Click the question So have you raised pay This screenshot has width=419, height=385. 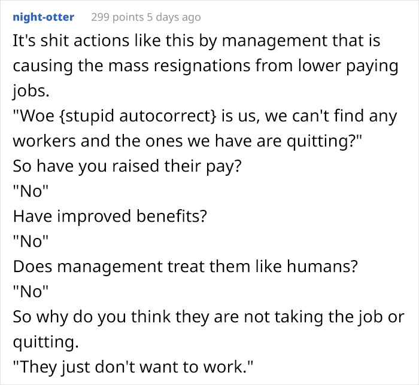[x=127, y=166]
